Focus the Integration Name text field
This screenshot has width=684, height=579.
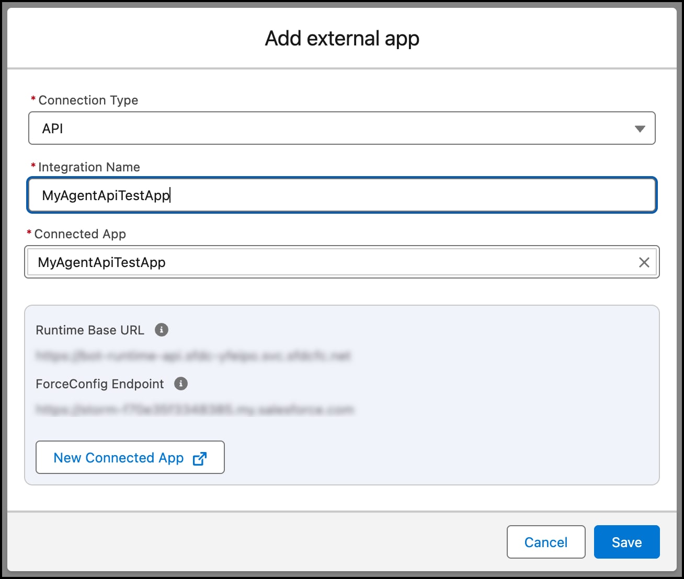click(366, 195)
